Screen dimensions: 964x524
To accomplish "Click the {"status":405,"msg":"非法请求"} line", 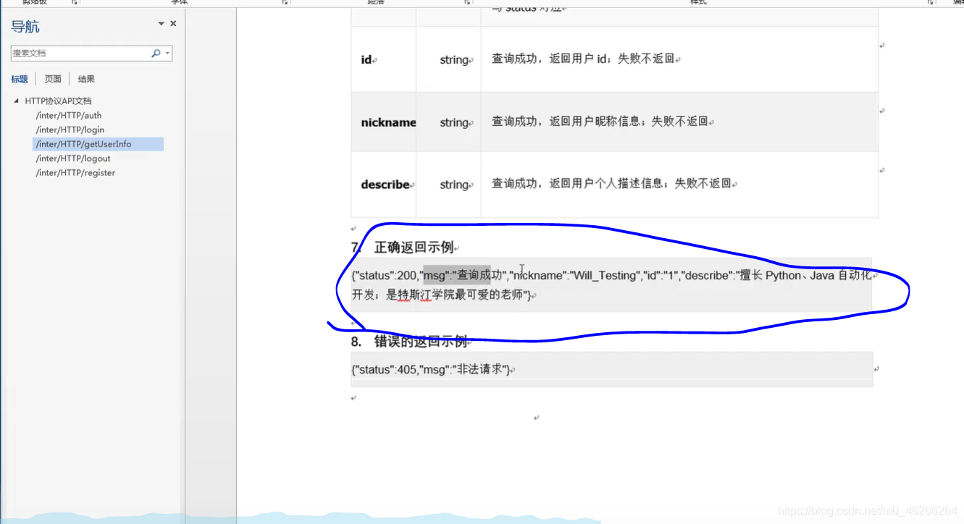I will (x=432, y=370).
